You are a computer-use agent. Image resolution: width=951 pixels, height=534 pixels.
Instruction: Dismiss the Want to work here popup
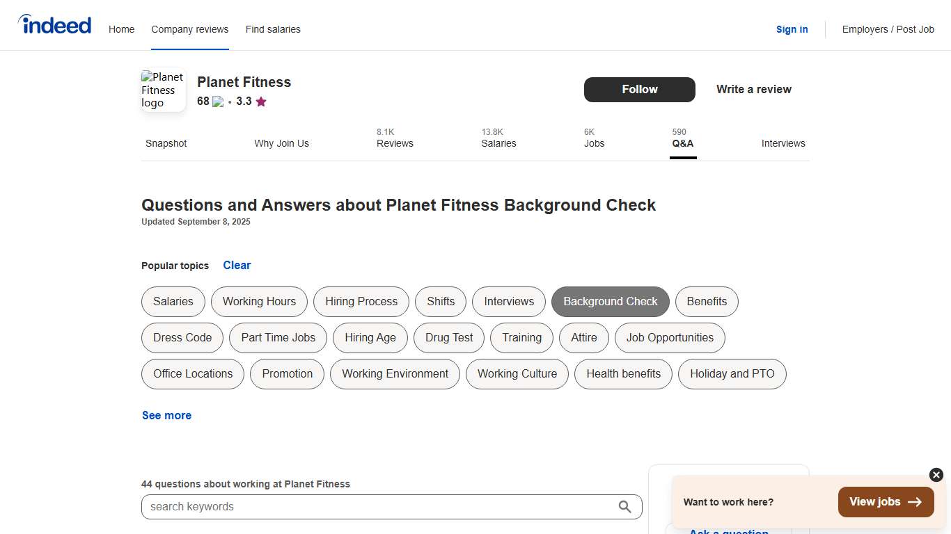coord(936,475)
